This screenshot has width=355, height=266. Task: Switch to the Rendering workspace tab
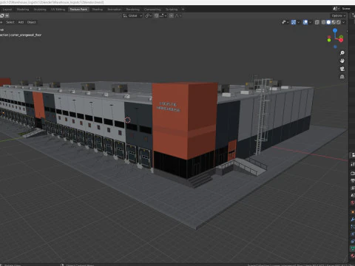point(132,10)
